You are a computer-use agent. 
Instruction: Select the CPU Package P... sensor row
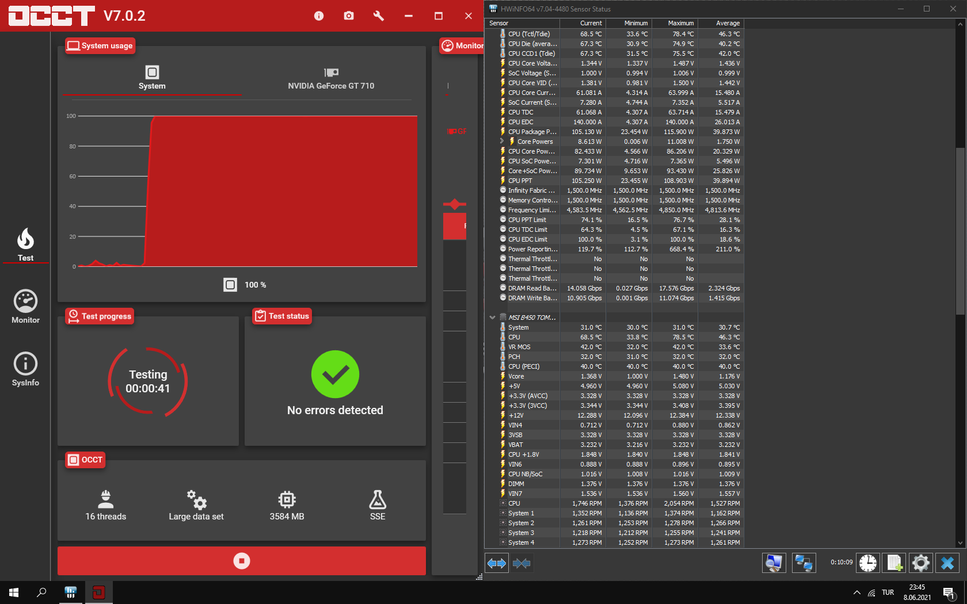(615, 132)
